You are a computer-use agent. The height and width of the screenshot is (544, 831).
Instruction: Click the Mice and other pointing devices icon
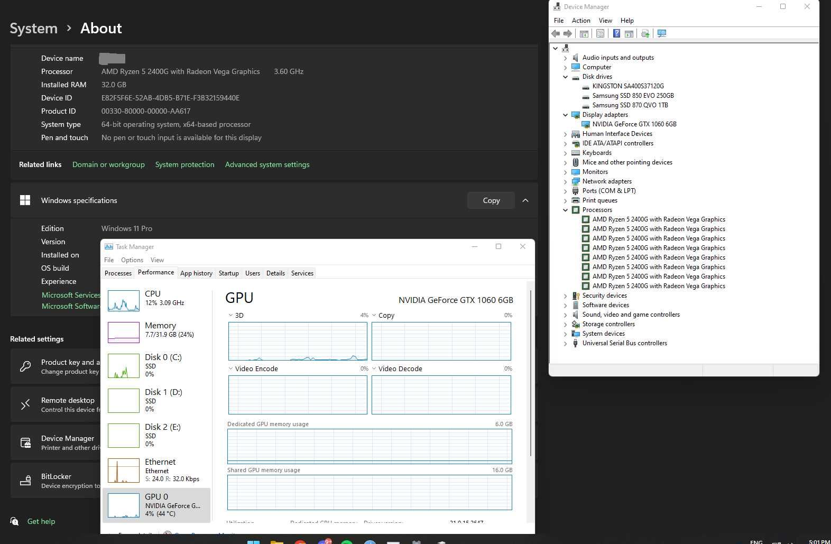tap(576, 162)
